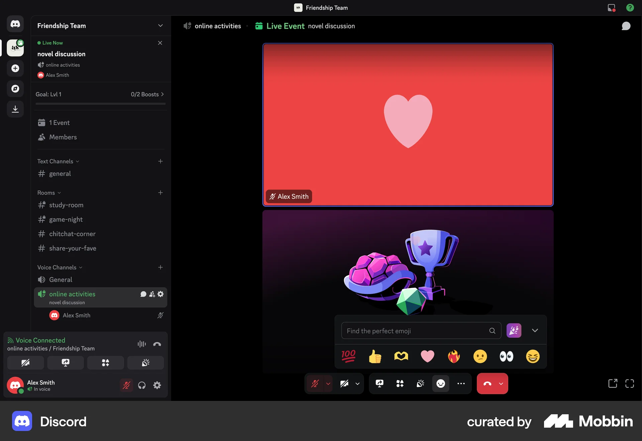Deafen yourself with the headphone icon

pyautogui.click(x=142, y=385)
